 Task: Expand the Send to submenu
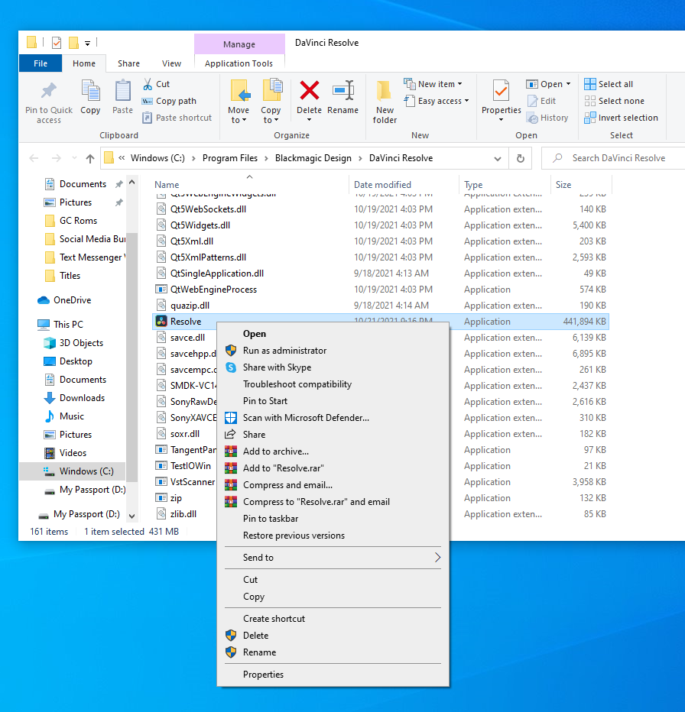pos(333,558)
